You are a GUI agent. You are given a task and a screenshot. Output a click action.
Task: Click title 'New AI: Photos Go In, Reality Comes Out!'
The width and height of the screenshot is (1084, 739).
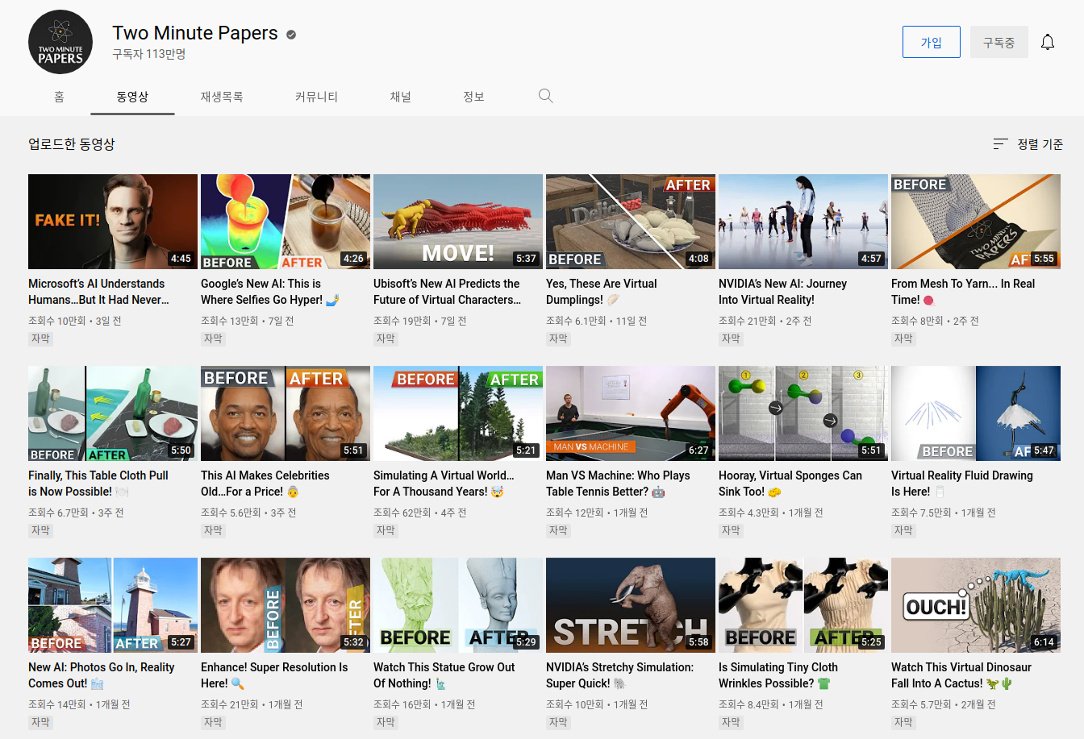coord(101,675)
